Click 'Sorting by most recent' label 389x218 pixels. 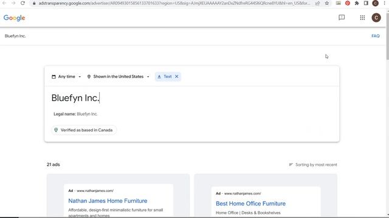(x=316, y=165)
